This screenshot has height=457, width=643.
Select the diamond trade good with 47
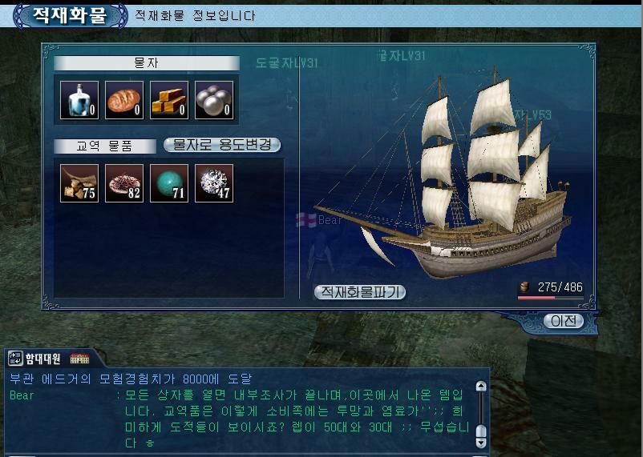pyautogui.click(x=214, y=183)
